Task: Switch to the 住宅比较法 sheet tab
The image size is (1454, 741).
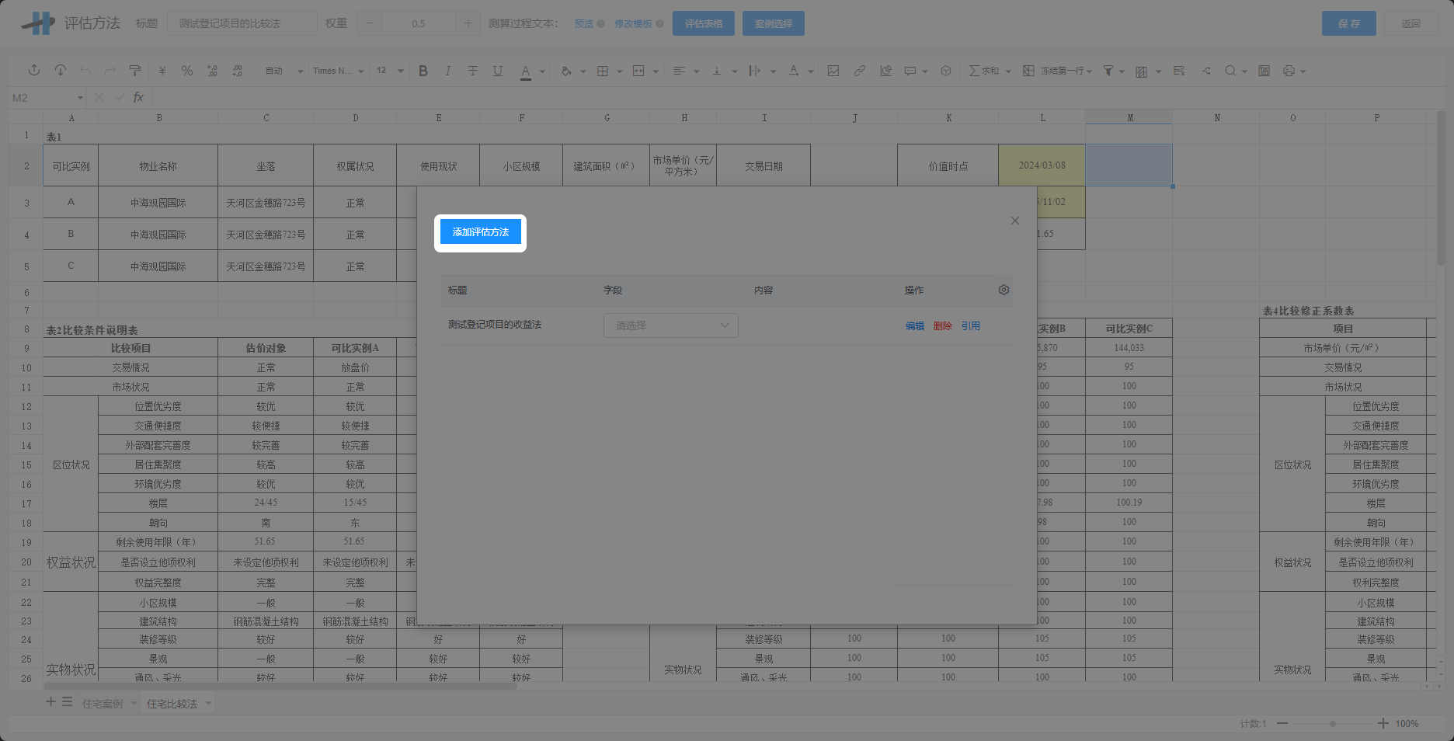Action: click(x=172, y=704)
